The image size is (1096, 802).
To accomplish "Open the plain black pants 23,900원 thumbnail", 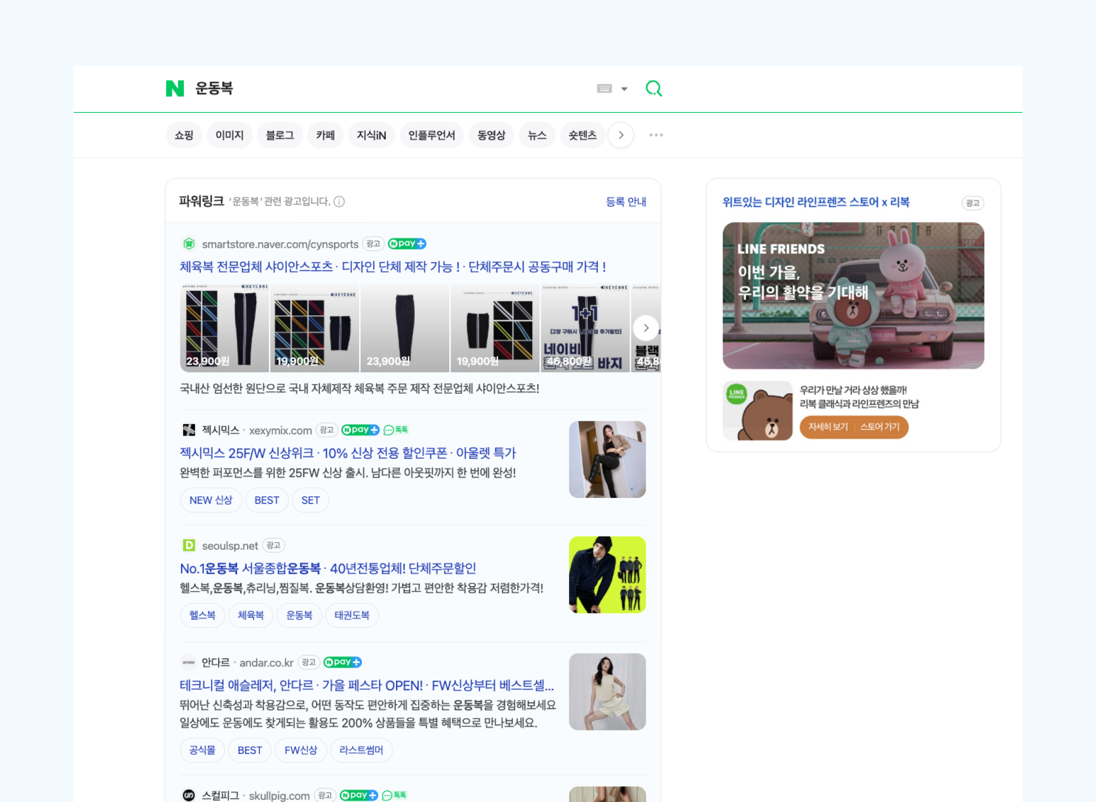I will (404, 328).
